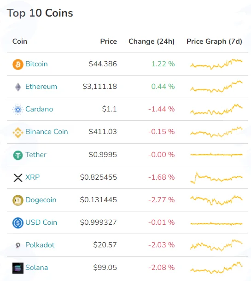Click the Binance Coin logo icon
The image size is (251, 281).
click(18, 132)
